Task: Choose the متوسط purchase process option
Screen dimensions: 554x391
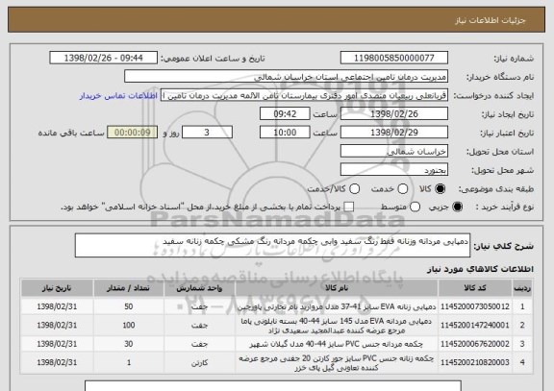Action: click(x=415, y=208)
